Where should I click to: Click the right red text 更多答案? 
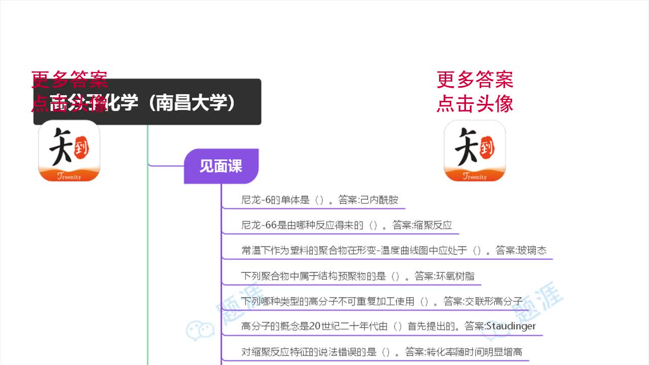click(475, 80)
